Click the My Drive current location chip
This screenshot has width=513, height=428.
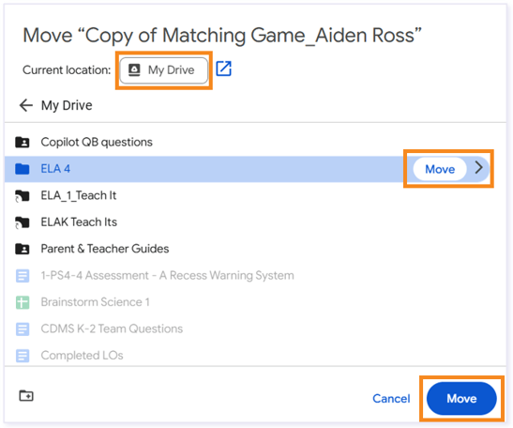coord(163,70)
